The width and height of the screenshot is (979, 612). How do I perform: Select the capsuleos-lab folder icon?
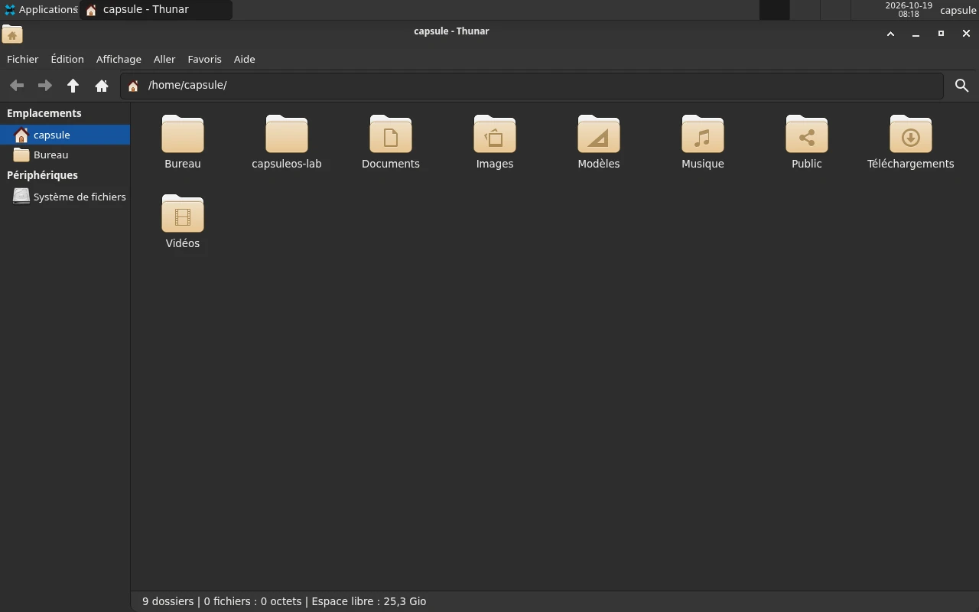[x=287, y=134]
